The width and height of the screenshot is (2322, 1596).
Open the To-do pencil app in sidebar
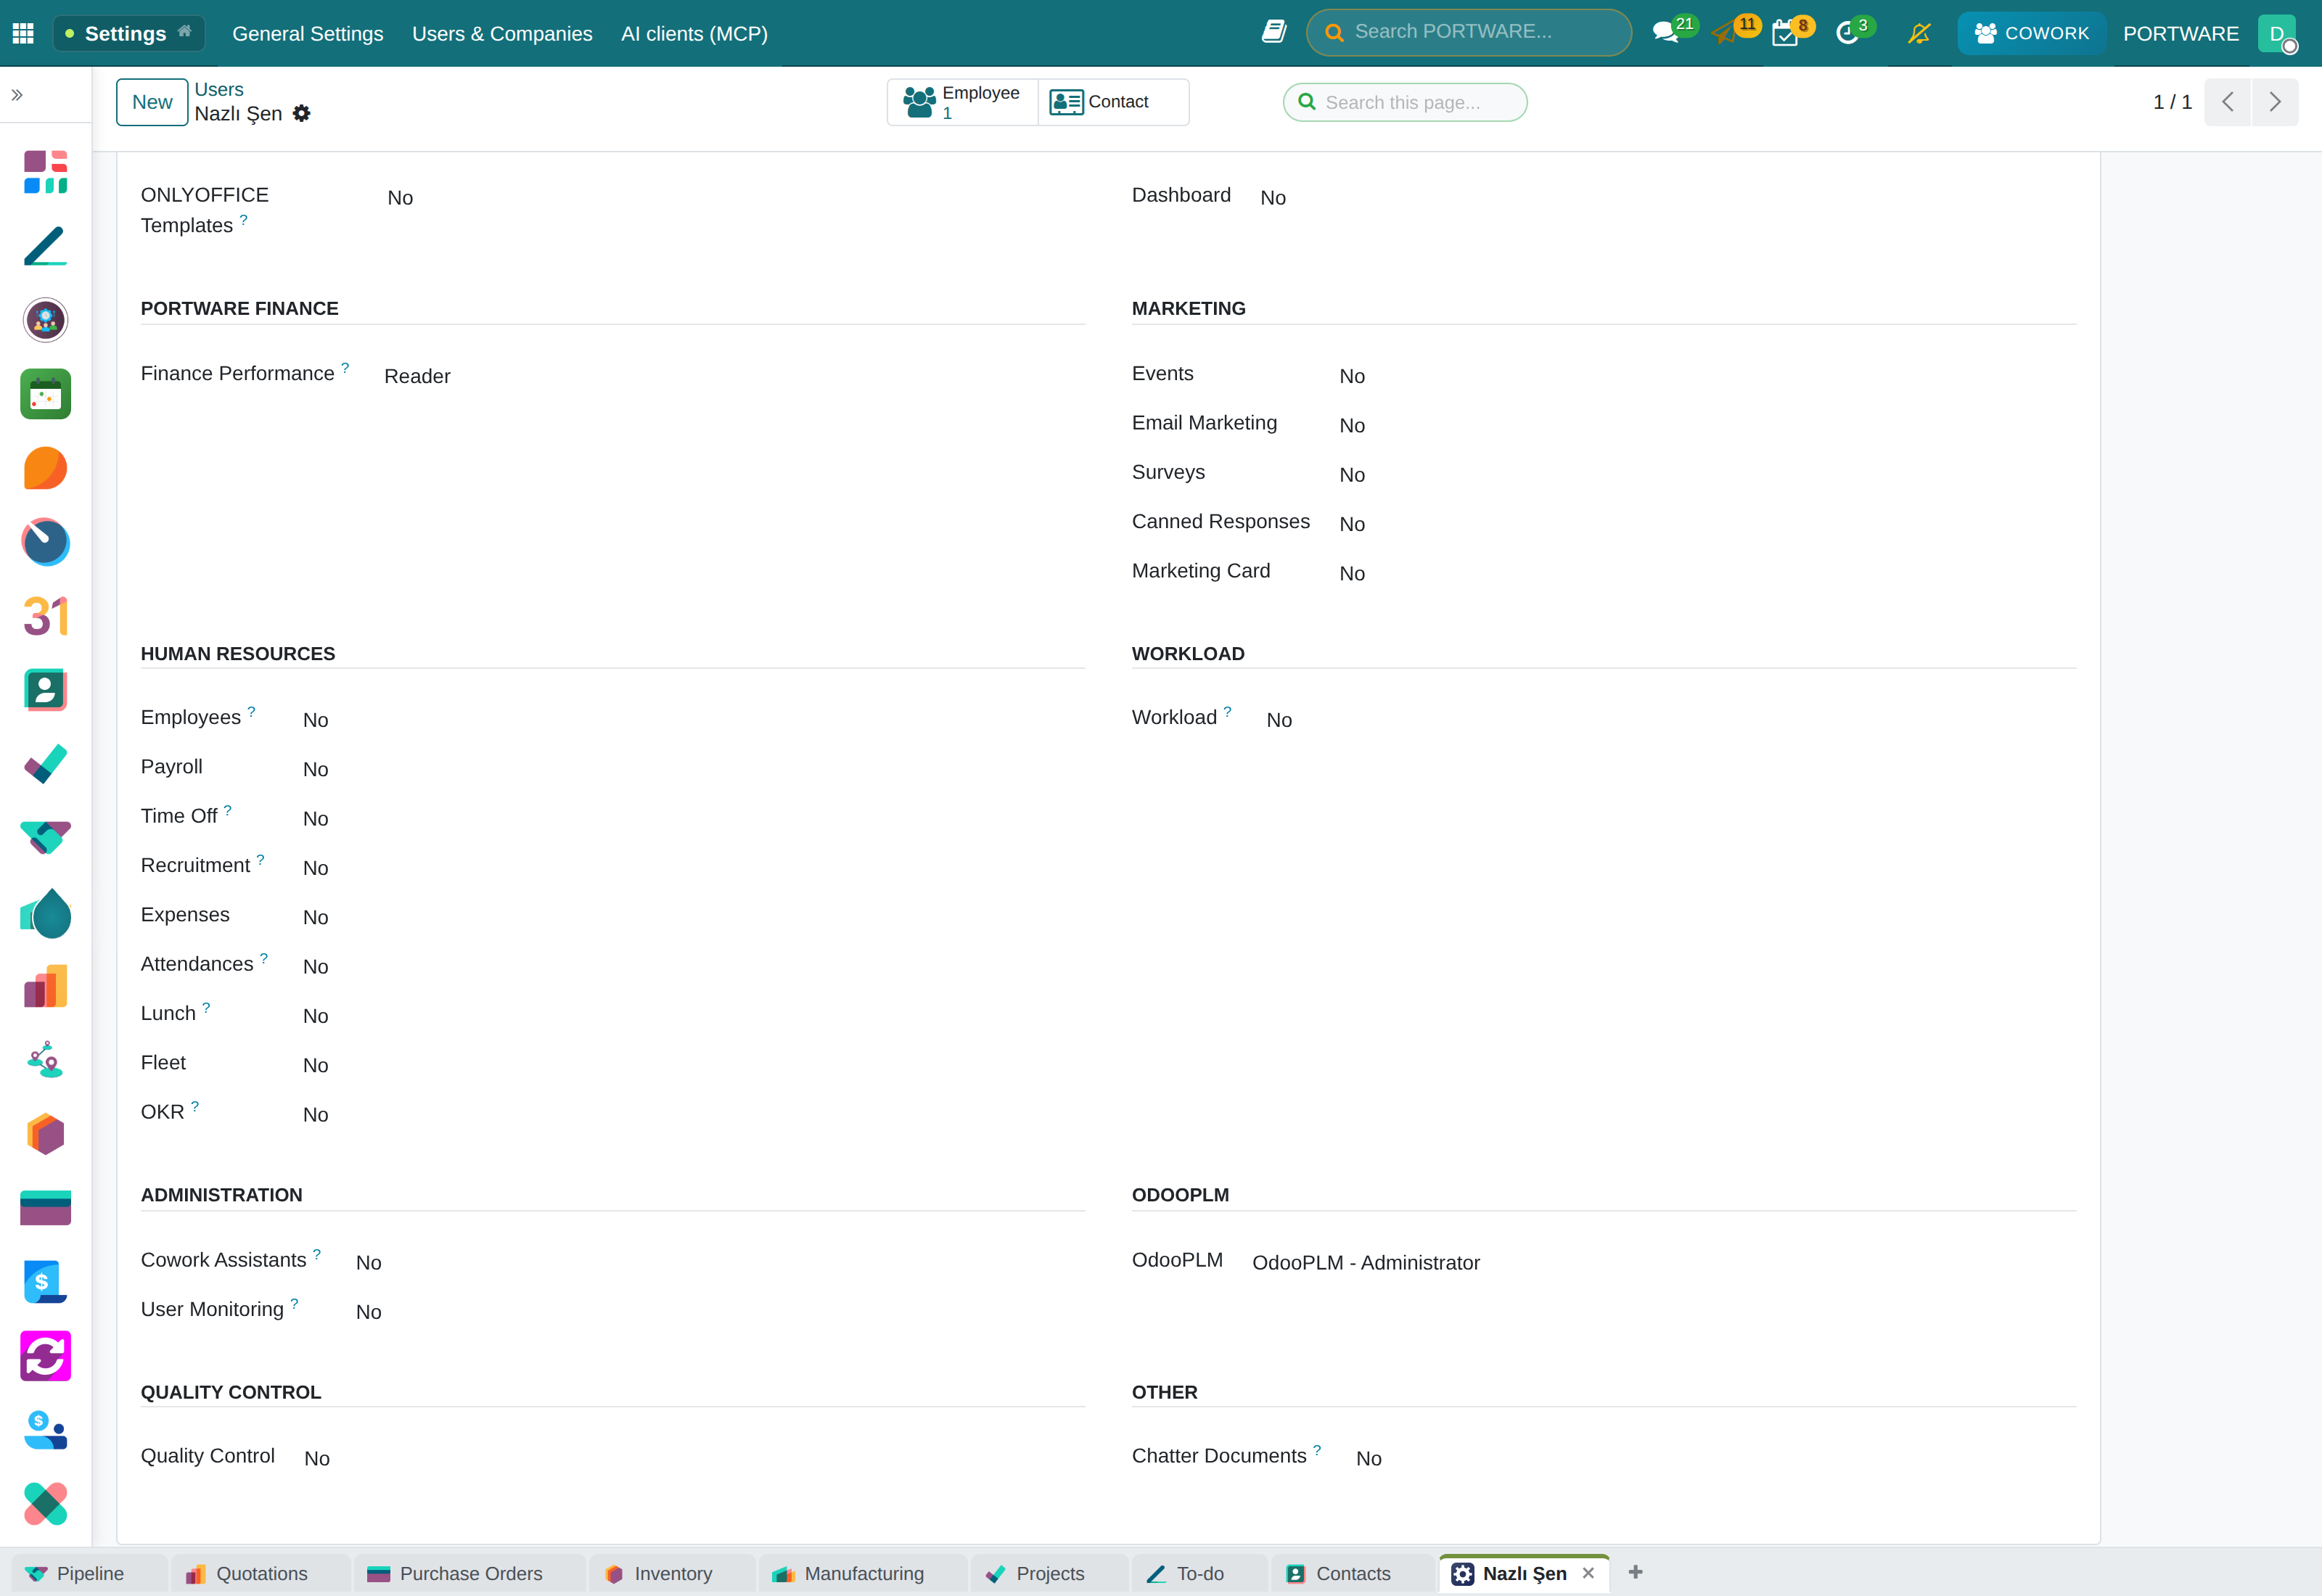(x=45, y=246)
